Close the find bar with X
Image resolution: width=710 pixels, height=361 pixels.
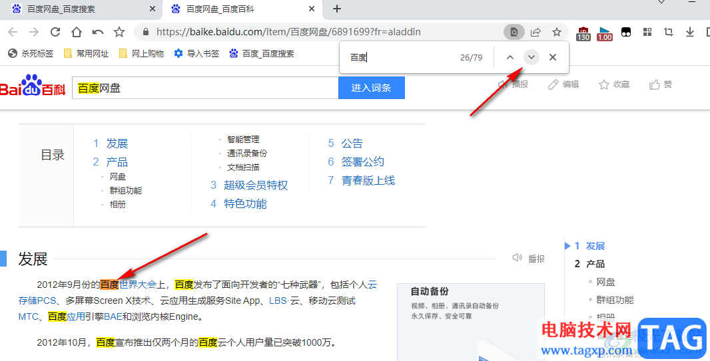coord(552,57)
